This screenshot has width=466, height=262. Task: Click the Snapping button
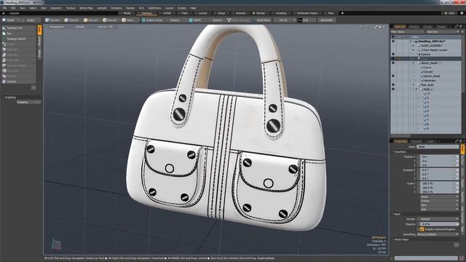tap(29, 102)
